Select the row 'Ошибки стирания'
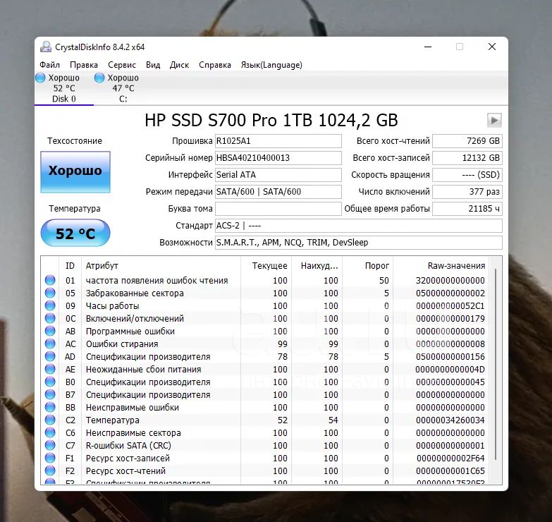Viewport: 552px width, 522px height. (266, 344)
